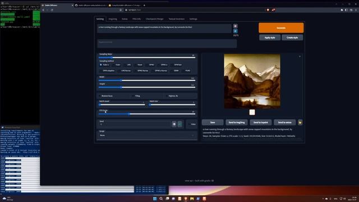
Task: Go back with the browser back arrow
Action: point(43,10)
